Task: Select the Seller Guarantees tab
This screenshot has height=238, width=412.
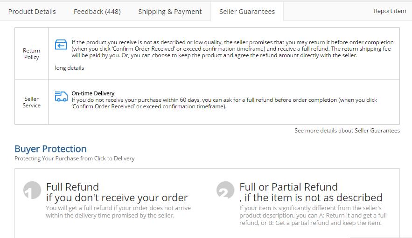Action: (x=247, y=12)
